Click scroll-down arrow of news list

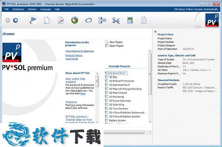click(97, 122)
